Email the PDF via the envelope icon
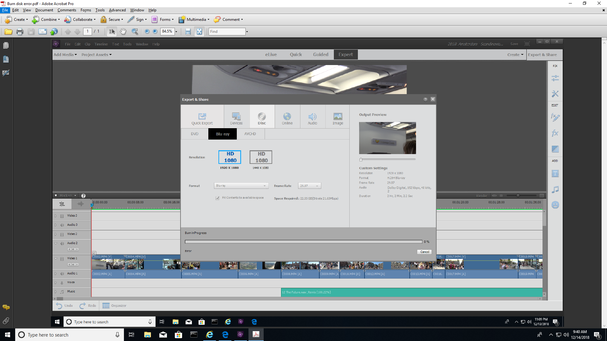The width and height of the screenshot is (607, 341). [x=42, y=32]
